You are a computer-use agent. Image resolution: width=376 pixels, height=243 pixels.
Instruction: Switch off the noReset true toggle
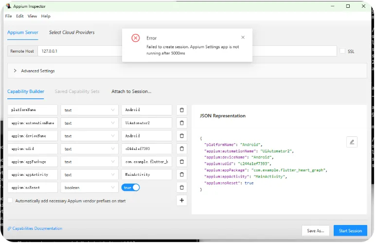(130, 187)
